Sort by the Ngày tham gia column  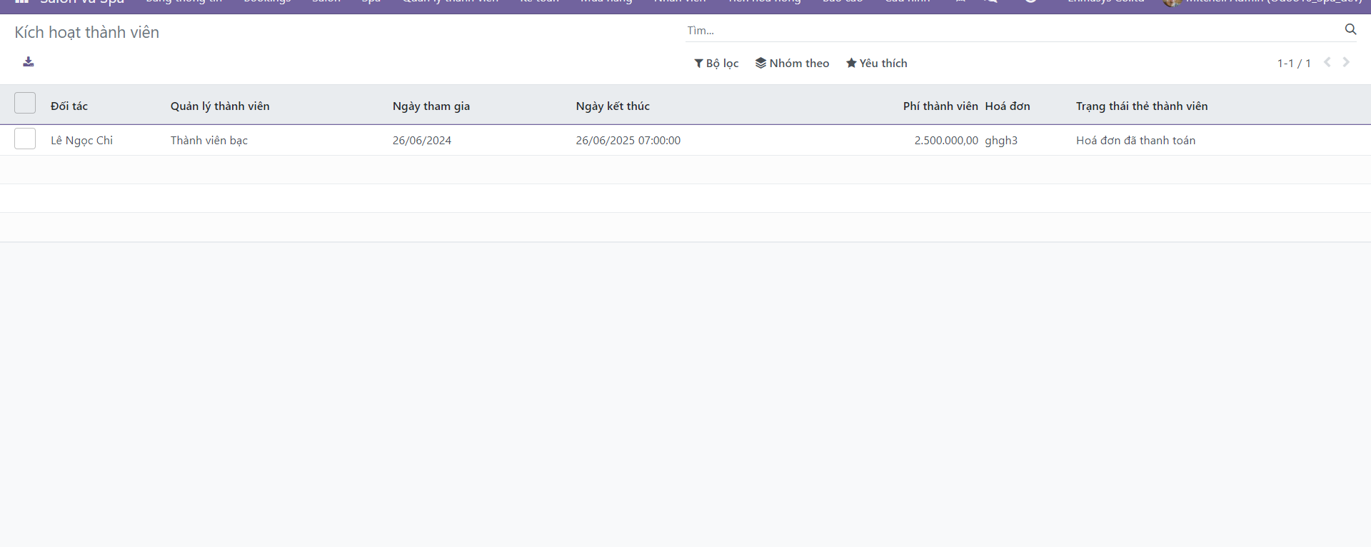(x=431, y=106)
